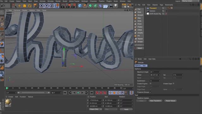Select the Thousand object in the Object Manager

(153, 8)
